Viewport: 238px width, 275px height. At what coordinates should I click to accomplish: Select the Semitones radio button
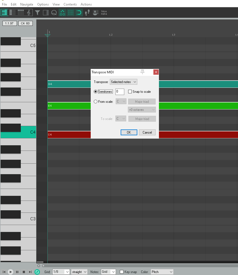click(95, 92)
